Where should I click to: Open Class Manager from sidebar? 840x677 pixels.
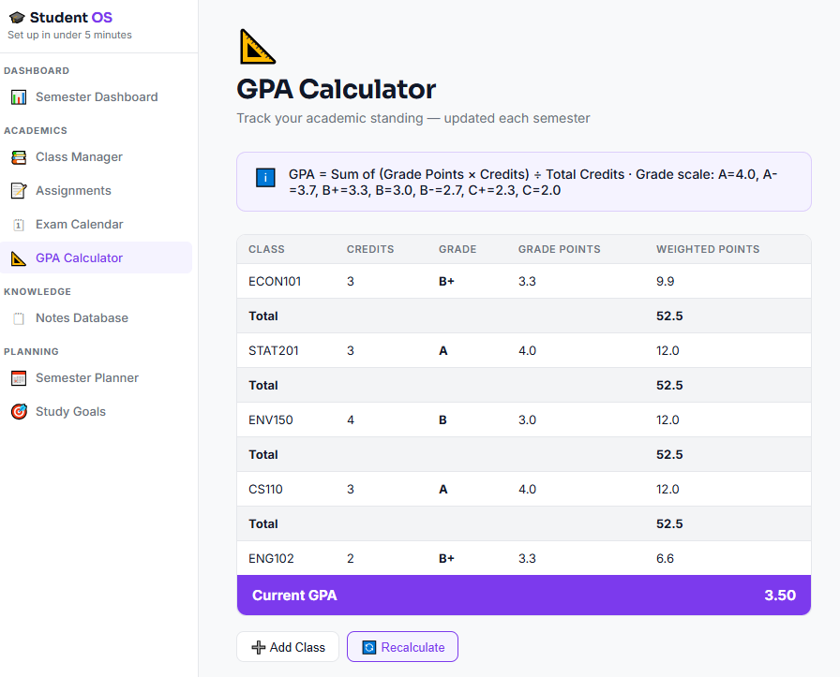point(96,156)
